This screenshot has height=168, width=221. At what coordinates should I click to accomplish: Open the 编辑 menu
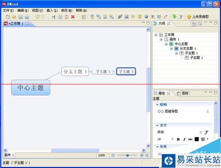click(23, 11)
